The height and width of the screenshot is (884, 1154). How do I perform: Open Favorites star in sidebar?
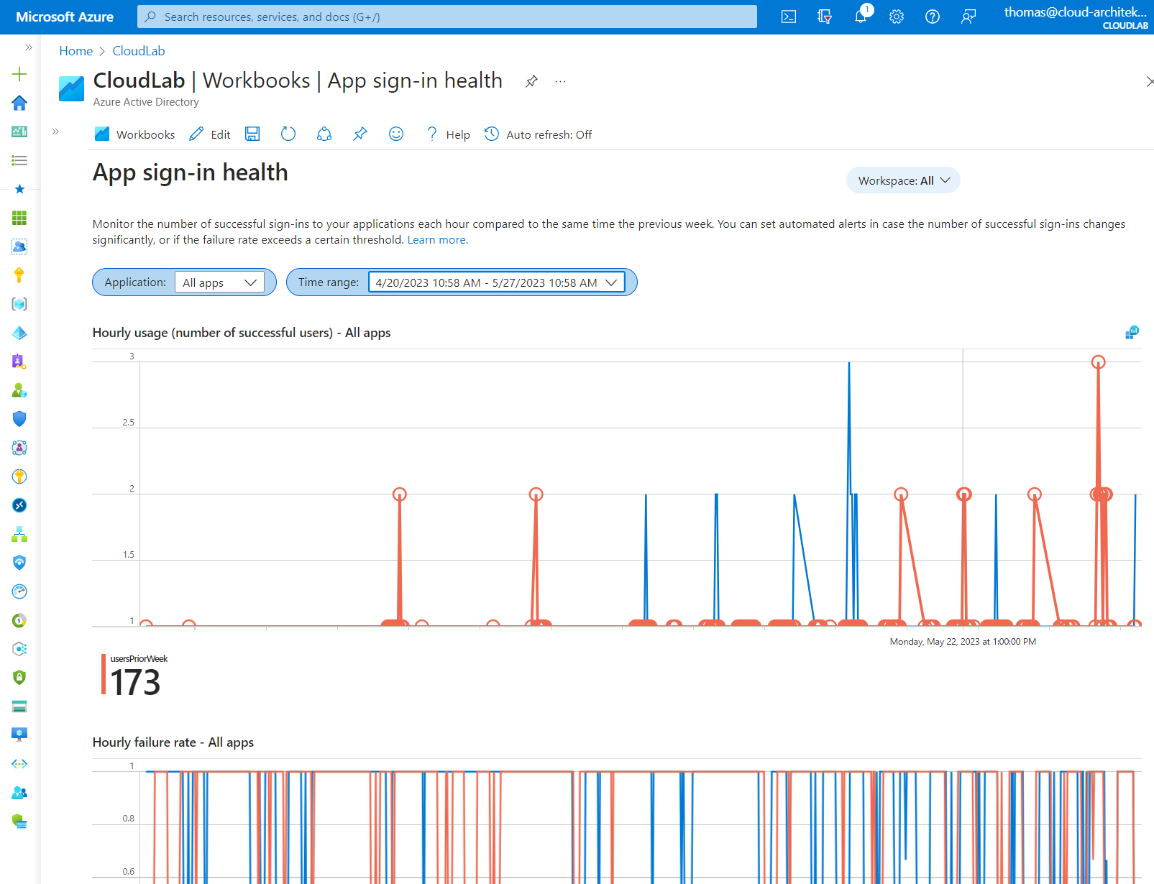[19, 189]
